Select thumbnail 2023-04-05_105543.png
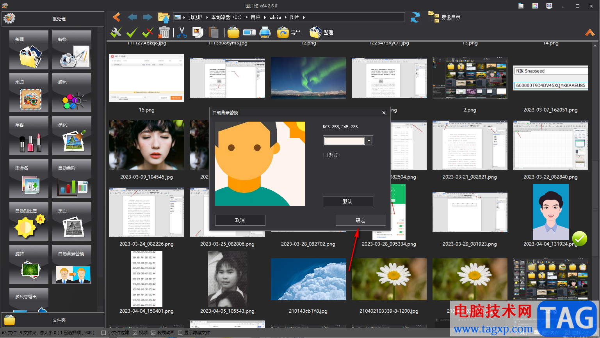This screenshot has height=338, width=600. point(227,279)
